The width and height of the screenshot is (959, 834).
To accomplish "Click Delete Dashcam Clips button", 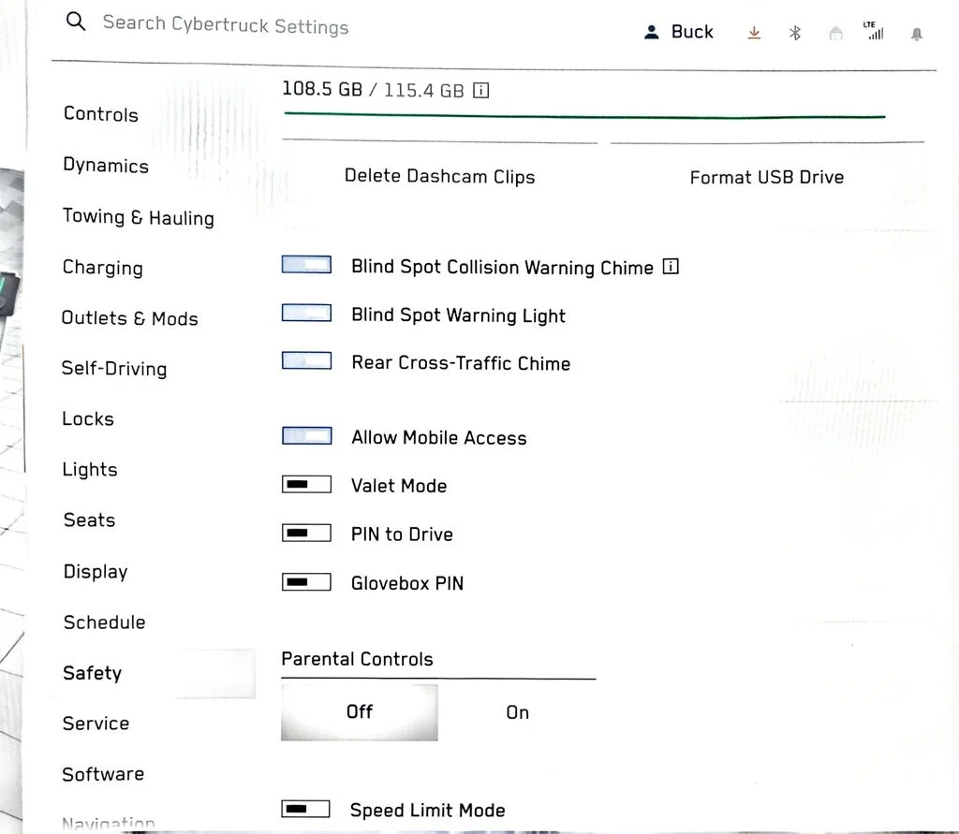I will tap(440, 177).
